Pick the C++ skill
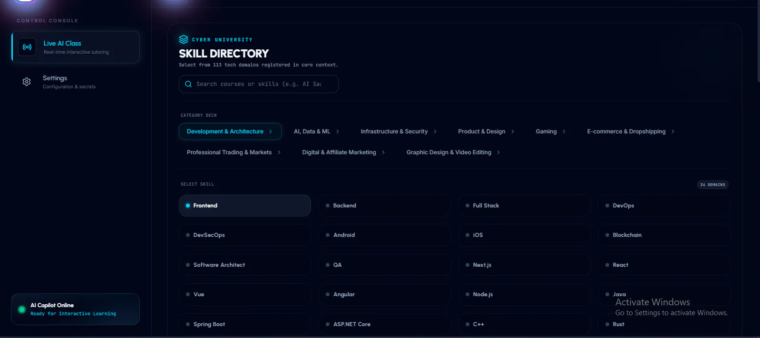The width and height of the screenshot is (760, 338). tap(525, 324)
